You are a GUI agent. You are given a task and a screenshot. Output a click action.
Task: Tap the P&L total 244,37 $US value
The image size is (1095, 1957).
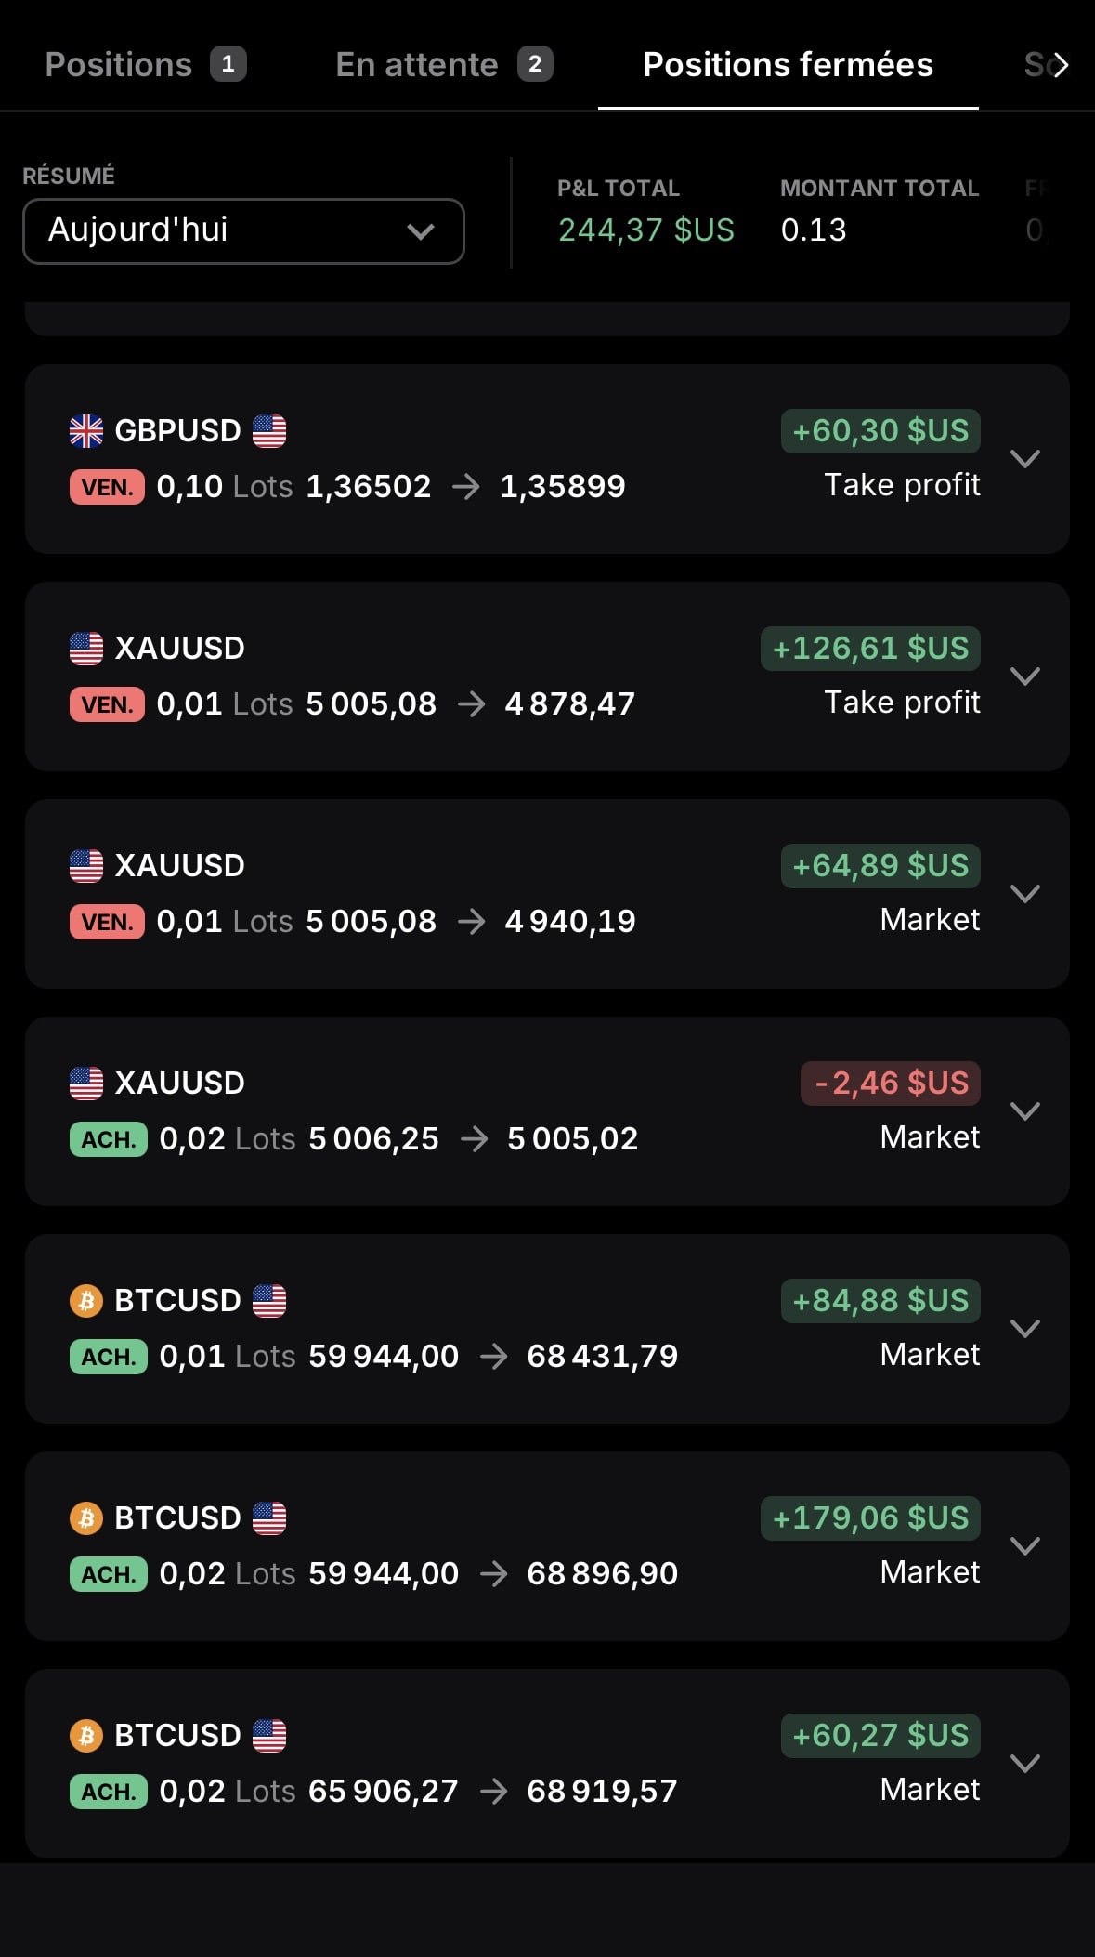646,230
